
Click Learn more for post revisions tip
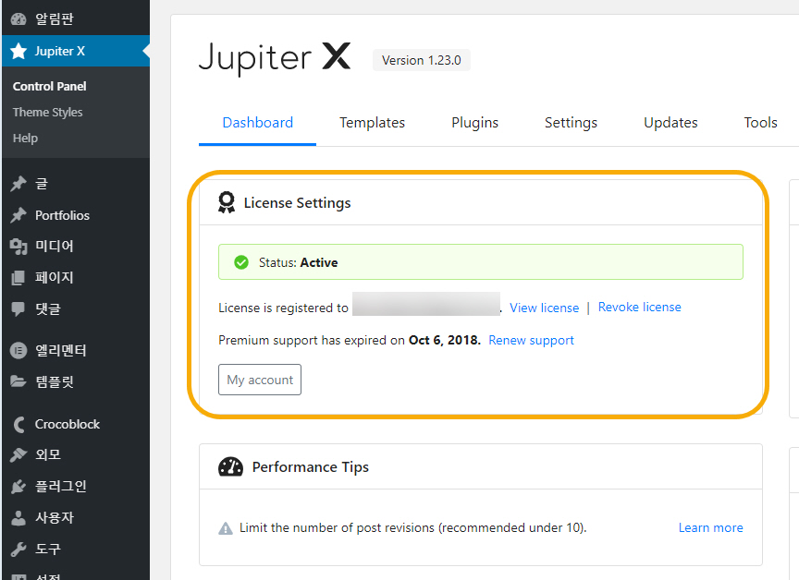pos(710,528)
